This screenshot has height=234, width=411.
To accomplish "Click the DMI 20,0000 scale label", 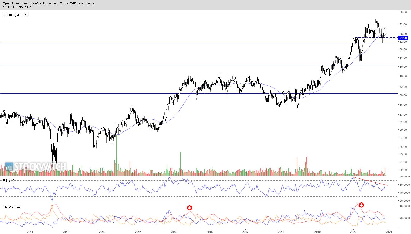I will coord(405,218).
